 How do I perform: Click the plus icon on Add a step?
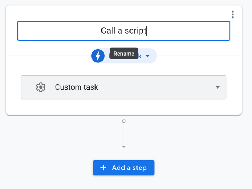[103, 168]
